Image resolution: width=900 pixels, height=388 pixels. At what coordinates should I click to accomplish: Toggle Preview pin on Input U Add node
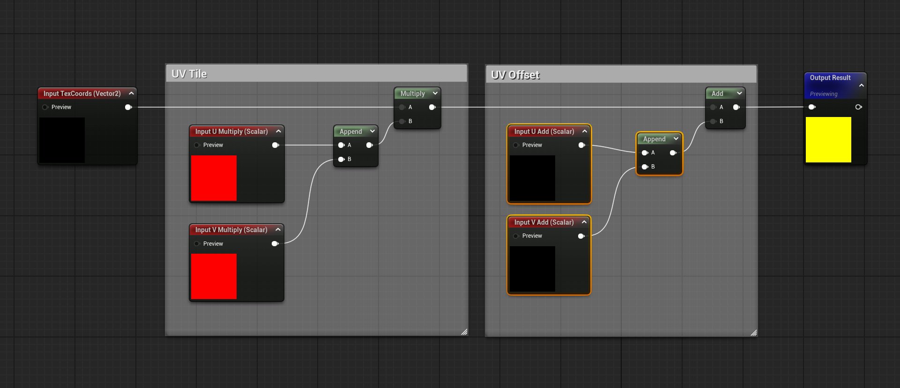point(516,145)
